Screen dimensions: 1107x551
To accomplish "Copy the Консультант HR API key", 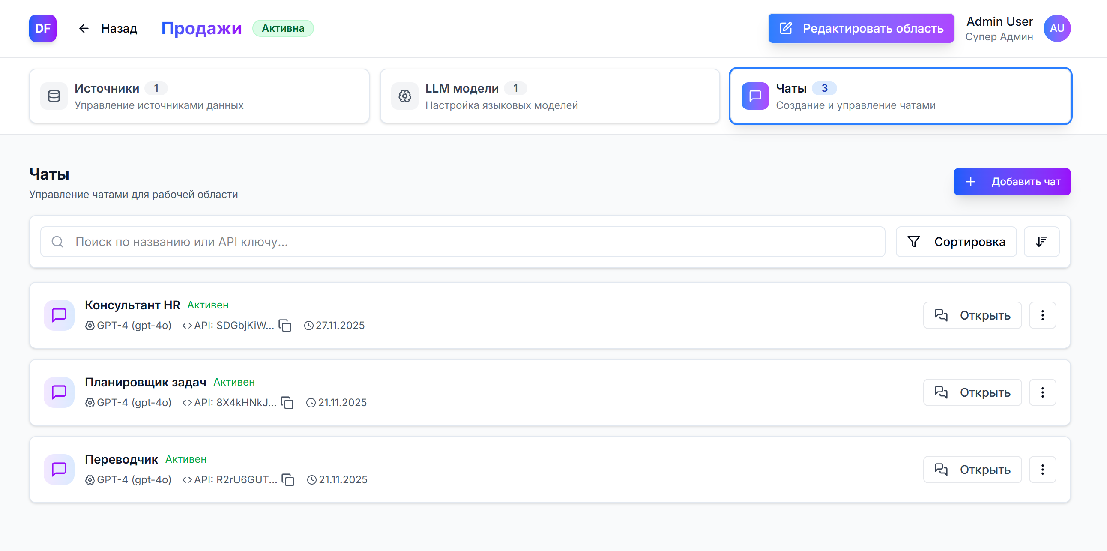I will point(285,326).
